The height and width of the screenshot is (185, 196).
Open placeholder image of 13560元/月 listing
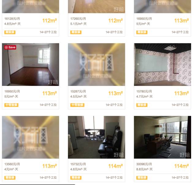(x=31, y=137)
